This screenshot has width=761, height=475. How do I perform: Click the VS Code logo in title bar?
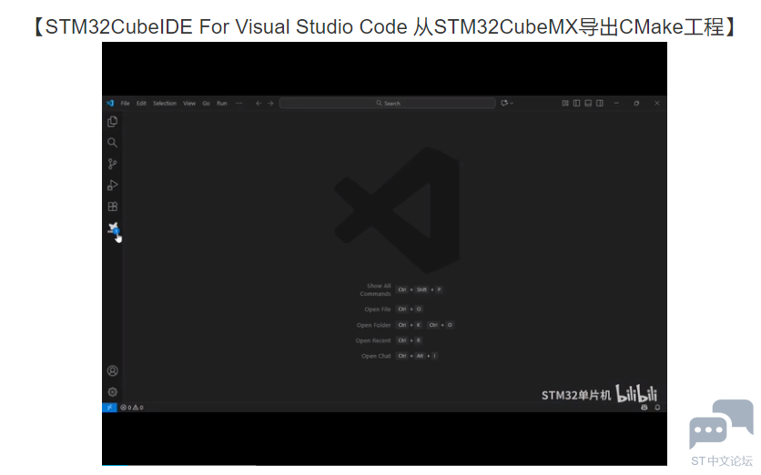tap(110, 103)
